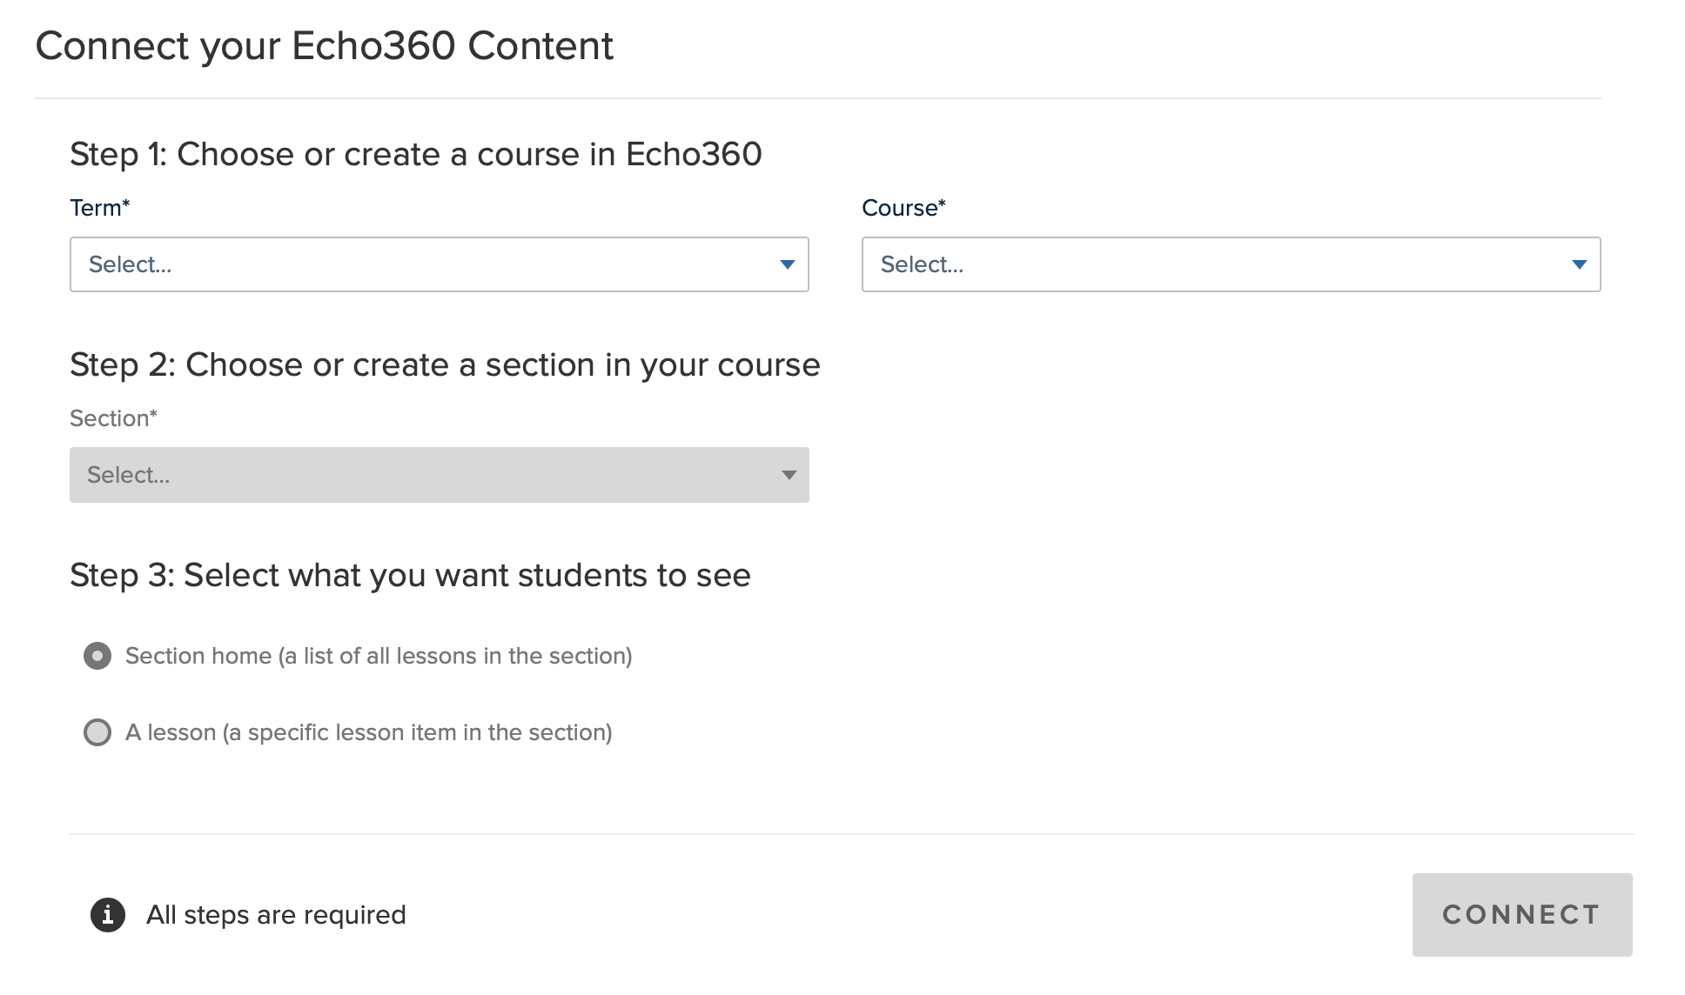
Task: Click the All steps are required text
Action: coord(276,915)
